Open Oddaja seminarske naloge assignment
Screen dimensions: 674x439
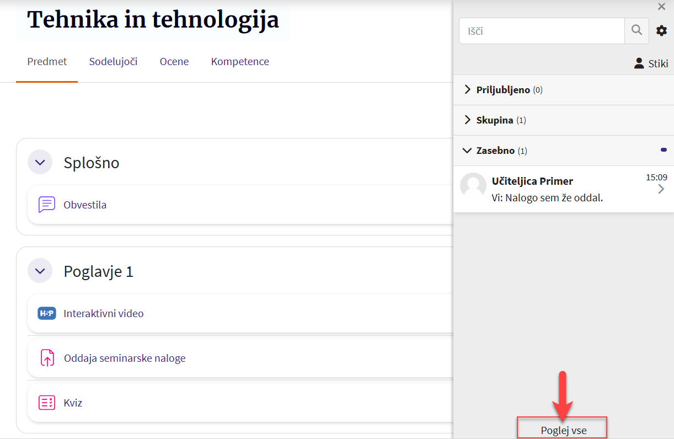pyautogui.click(x=125, y=358)
